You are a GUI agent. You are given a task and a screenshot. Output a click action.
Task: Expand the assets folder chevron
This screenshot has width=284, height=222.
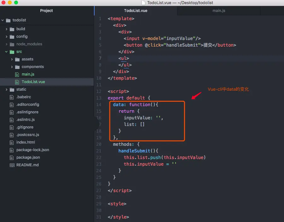tap(12, 59)
